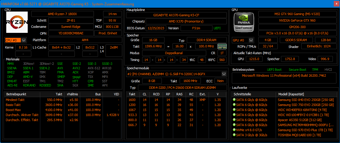Open the GPU #0 selector dropdown
The width and height of the screenshot is (340, 143).
tap(251, 40)
